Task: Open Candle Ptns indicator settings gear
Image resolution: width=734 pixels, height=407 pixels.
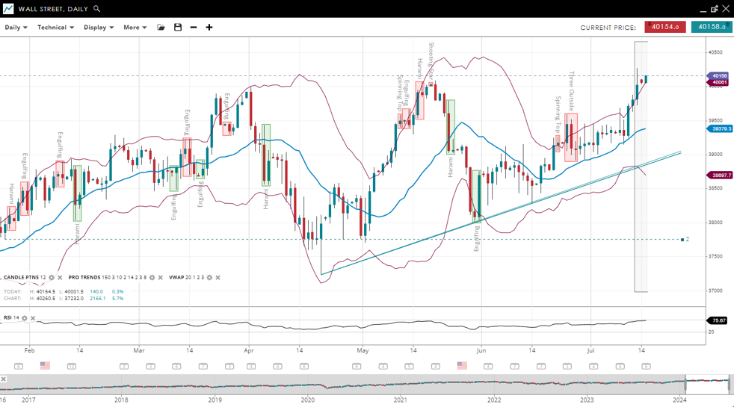Action: [x=52, y=278]
